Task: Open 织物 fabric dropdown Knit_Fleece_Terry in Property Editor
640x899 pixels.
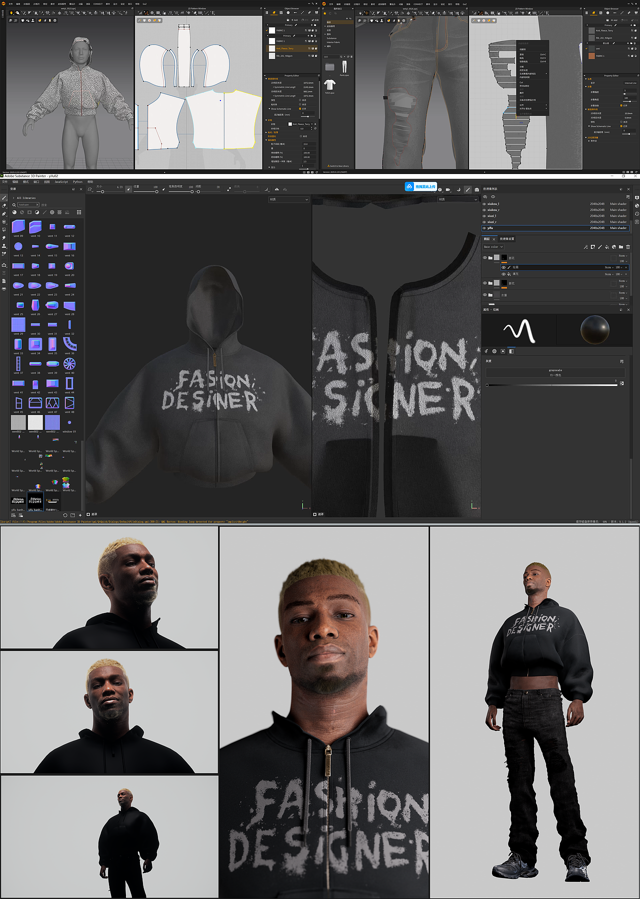Action: coord(300,124)
